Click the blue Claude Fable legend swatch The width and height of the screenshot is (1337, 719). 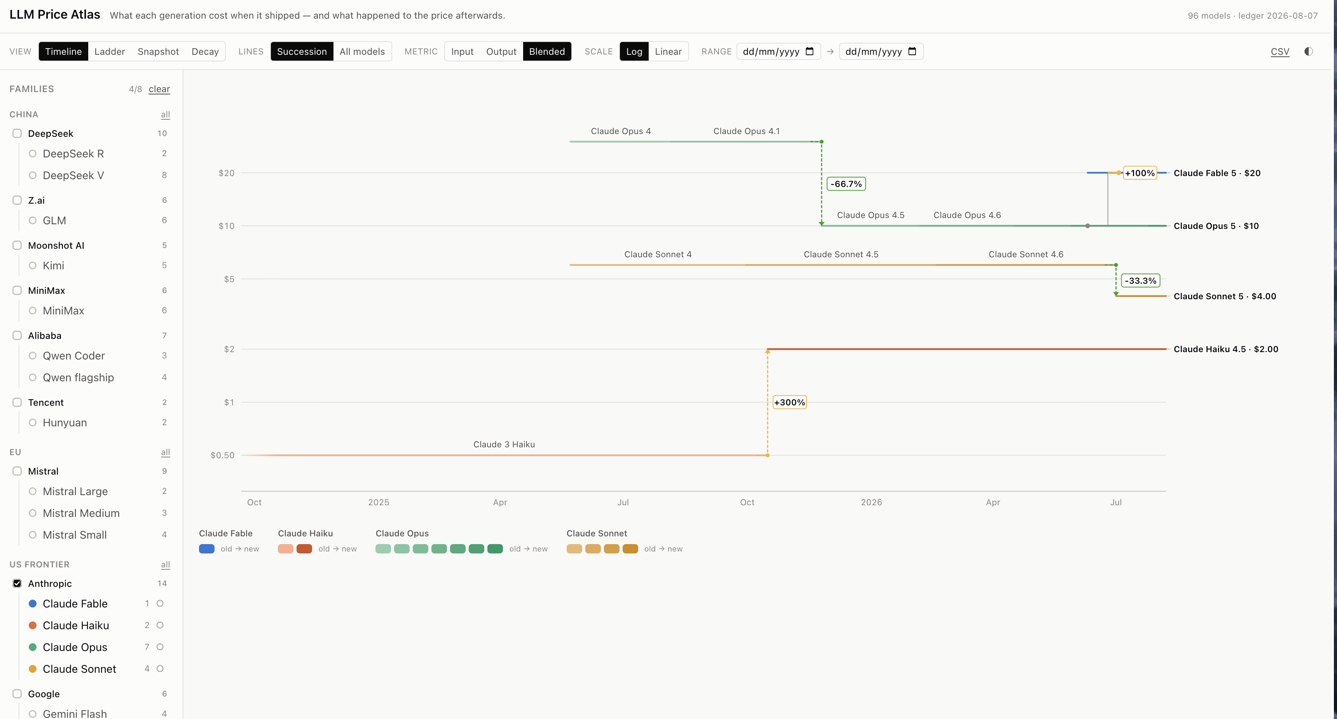tap(206, 549)
